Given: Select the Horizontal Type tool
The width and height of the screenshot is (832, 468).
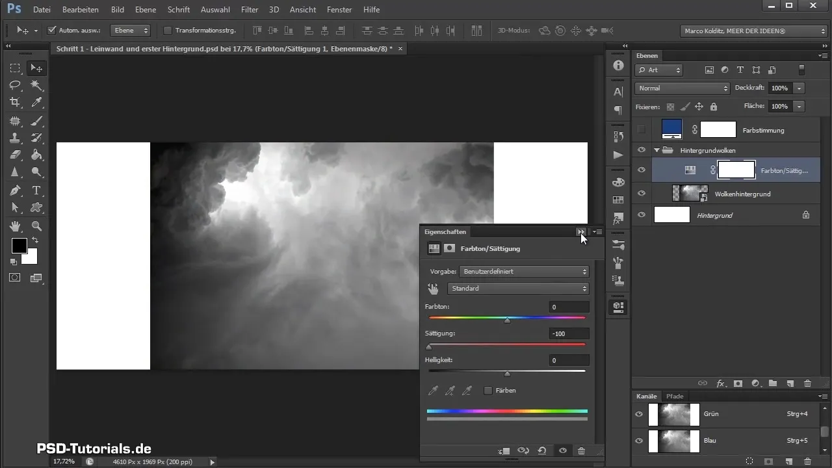Looking at the screenshot, I should (x=37, y=190).
